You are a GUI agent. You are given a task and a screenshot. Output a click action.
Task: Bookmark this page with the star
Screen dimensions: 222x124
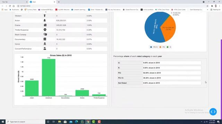pos(207,6)
